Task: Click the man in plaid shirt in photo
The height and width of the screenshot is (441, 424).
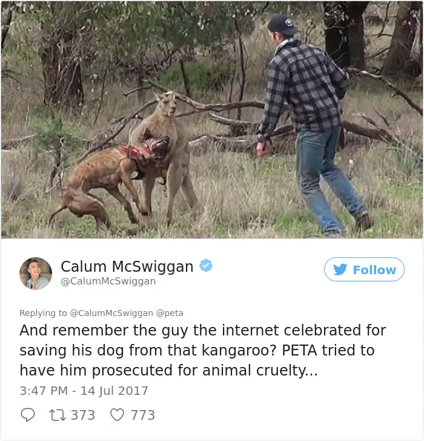Action: tap(314, 124)
